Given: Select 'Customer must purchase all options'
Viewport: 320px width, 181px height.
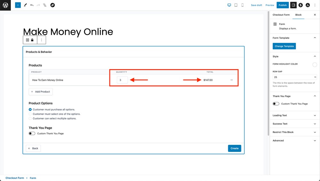Looking at the screenshot, I should [30, 110].
